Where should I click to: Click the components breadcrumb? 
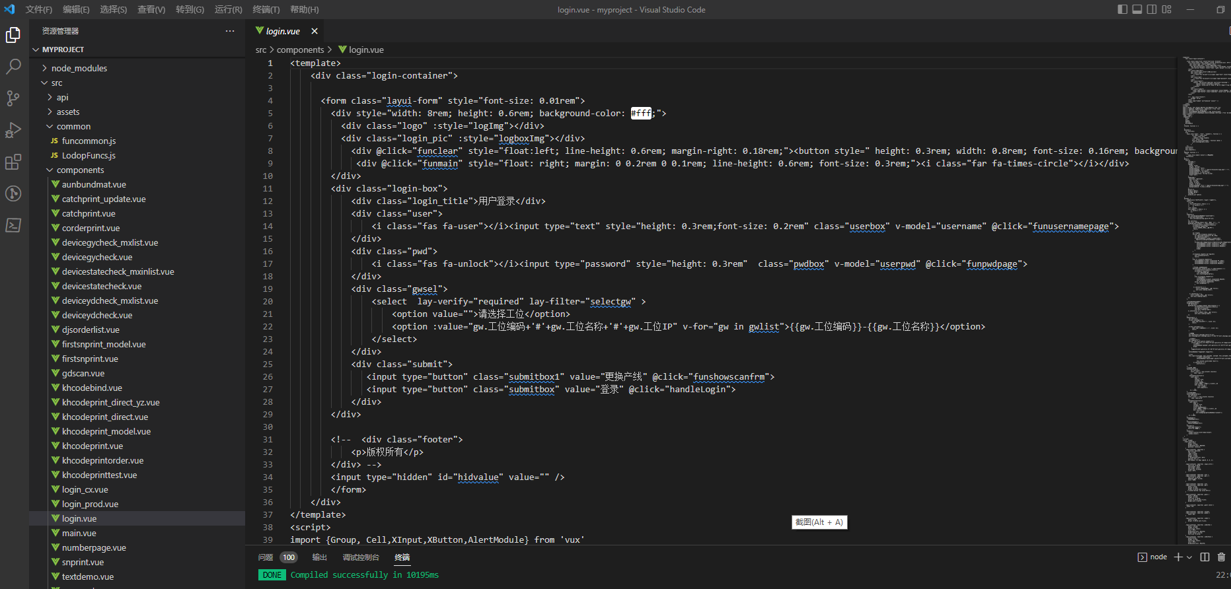pyautogui.click(x=301, y=50)
